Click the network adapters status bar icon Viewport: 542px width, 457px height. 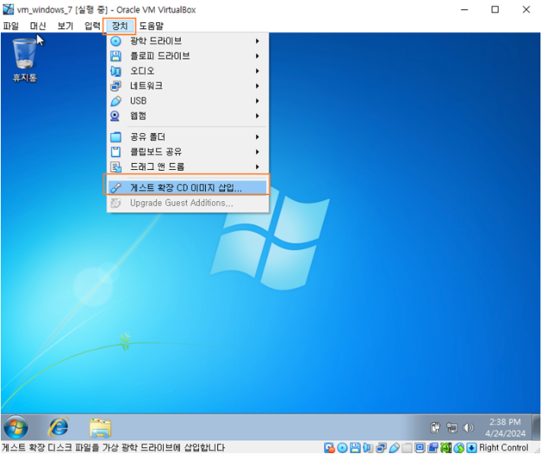[x=381, y=448]
